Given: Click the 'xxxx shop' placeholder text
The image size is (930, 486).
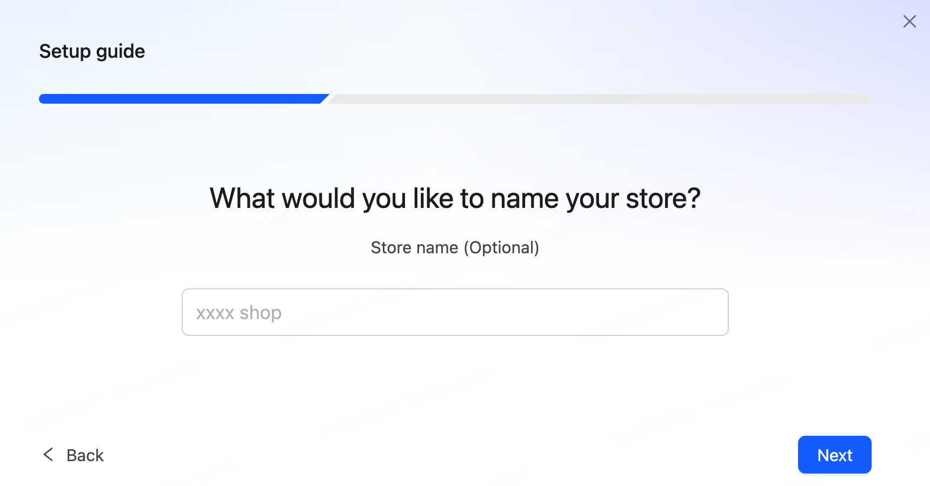Looking at the screenshot, I should (238, 313).
